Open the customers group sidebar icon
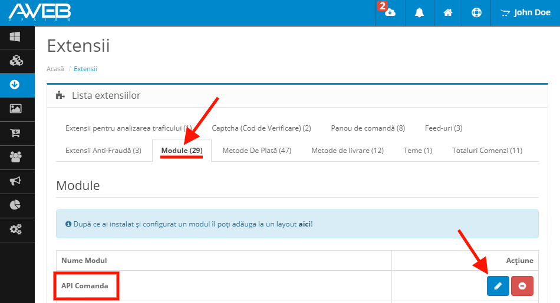The width and height of the screenshot is (560, 303). pyautogui.click(x=15, y=157)
